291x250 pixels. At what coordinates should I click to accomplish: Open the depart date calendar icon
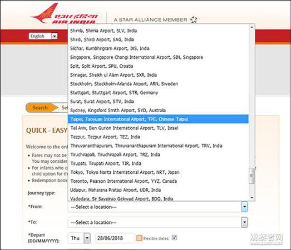(139, 238)
